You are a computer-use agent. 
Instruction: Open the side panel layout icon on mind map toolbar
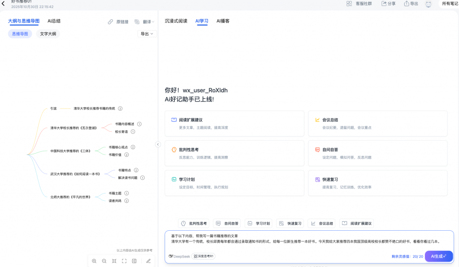click(134, 261)
